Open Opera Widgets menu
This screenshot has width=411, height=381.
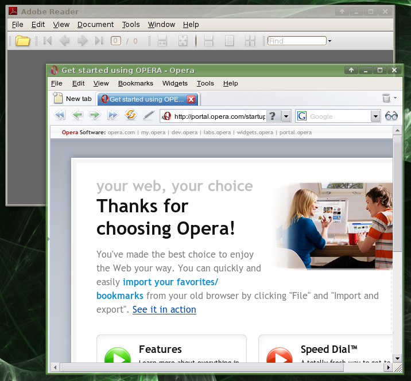coord(175,83)
